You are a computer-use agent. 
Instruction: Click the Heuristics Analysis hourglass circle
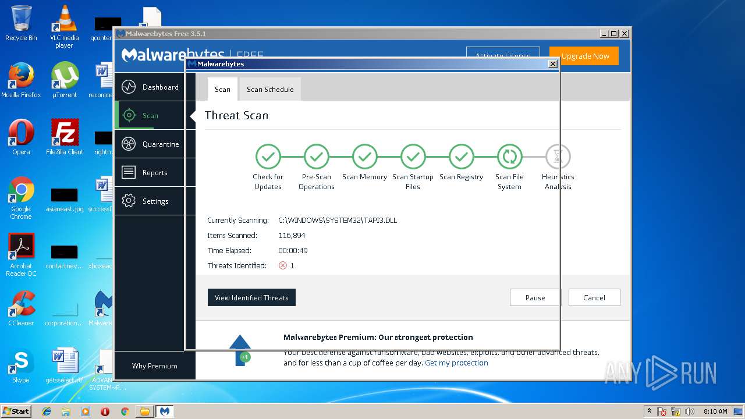tap(558, 157)
